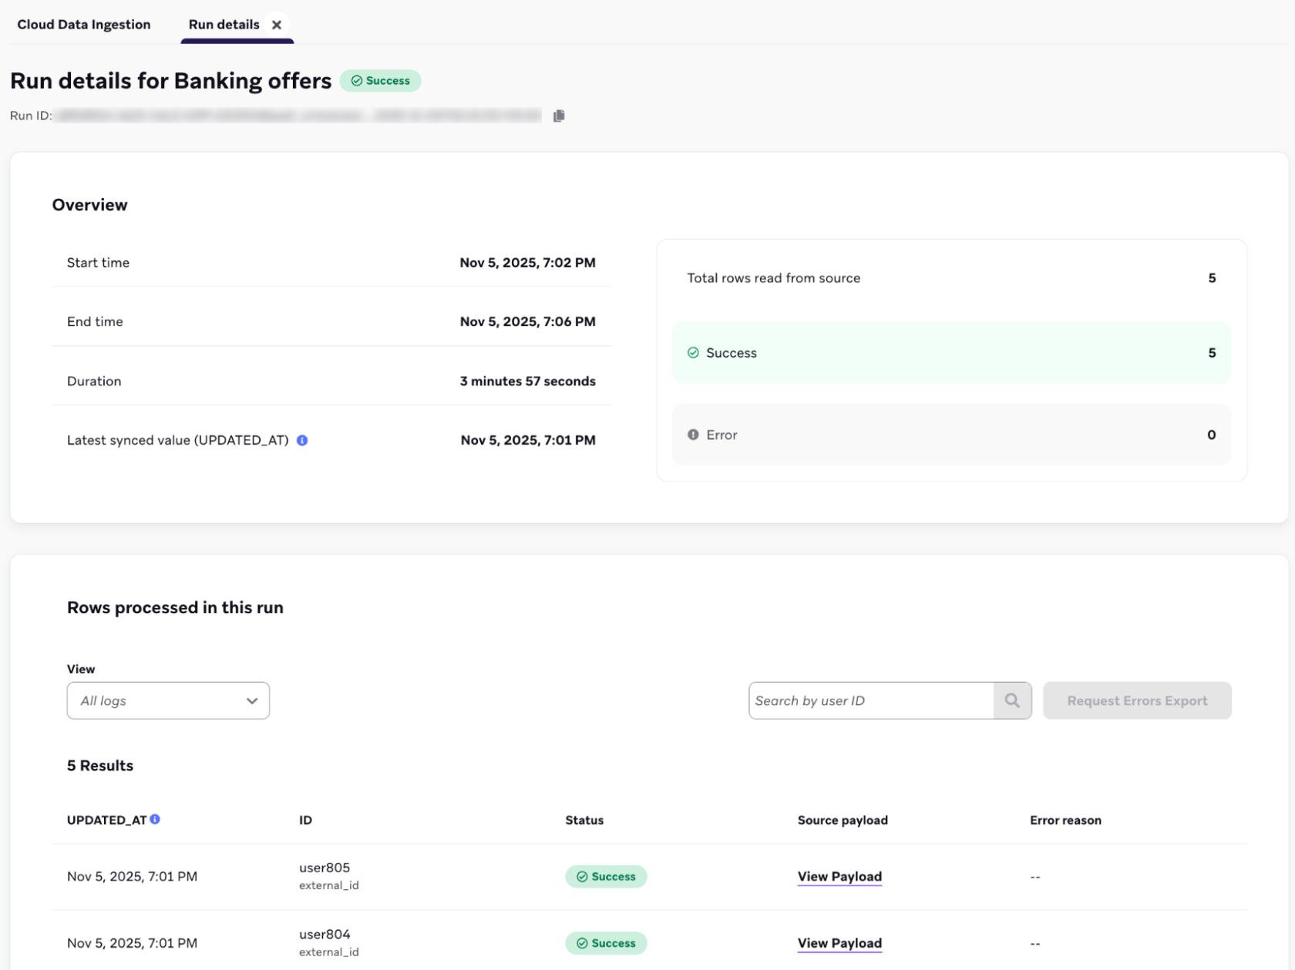Viewport: 1295px width, 970px height.
Task: Copy the Run ID to clipboard
Action: click(x=559, y=116)
